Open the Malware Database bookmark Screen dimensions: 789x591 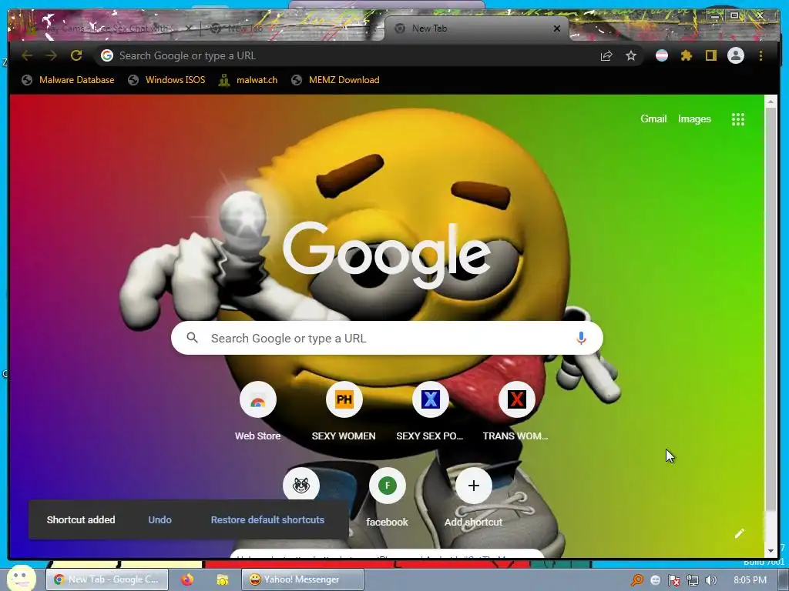click(68, 80)
